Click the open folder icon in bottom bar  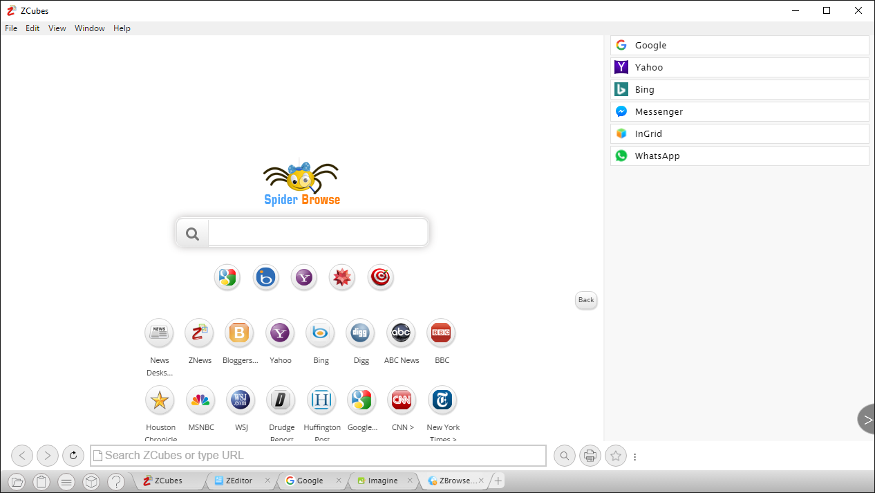pos(17,481)
